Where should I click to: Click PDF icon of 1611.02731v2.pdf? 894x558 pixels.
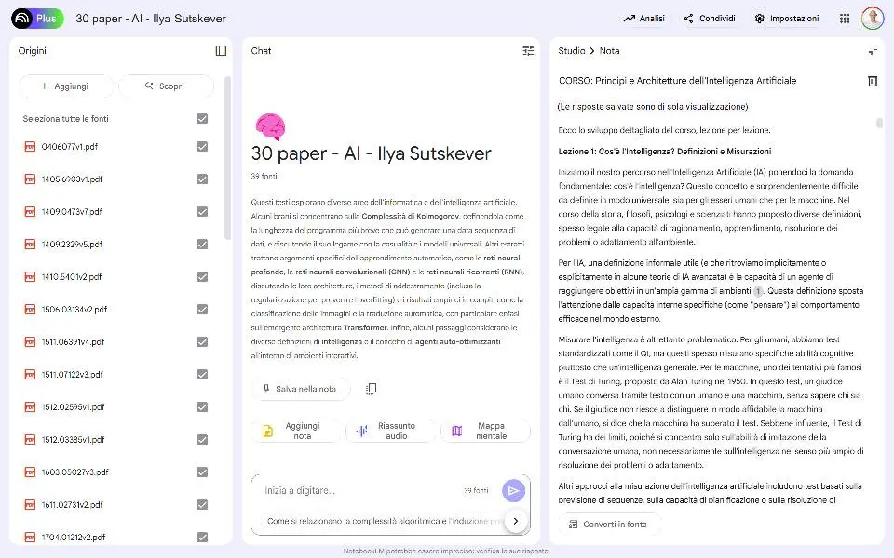coord(30,504)
